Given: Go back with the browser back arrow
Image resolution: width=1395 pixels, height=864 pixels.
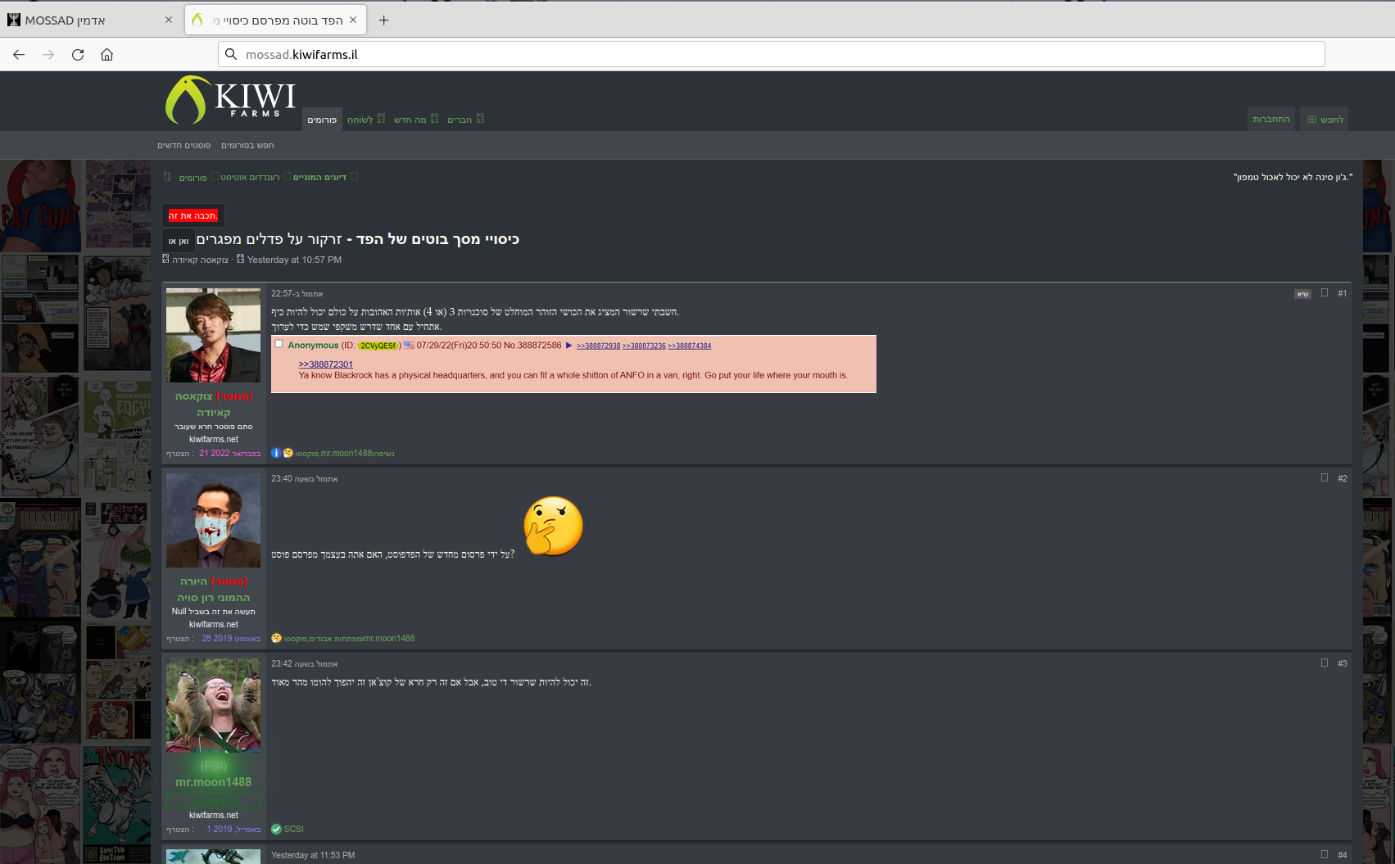Looking at the screenshot, I should tap(19, 55).
